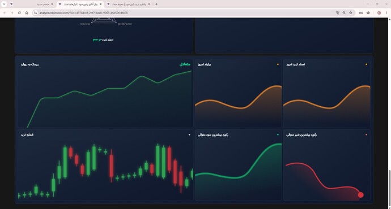Image resolution: width=391 pixels, height=209 pixels.
Task: View site information icon in address bar
Action: (x=35, y=12)
